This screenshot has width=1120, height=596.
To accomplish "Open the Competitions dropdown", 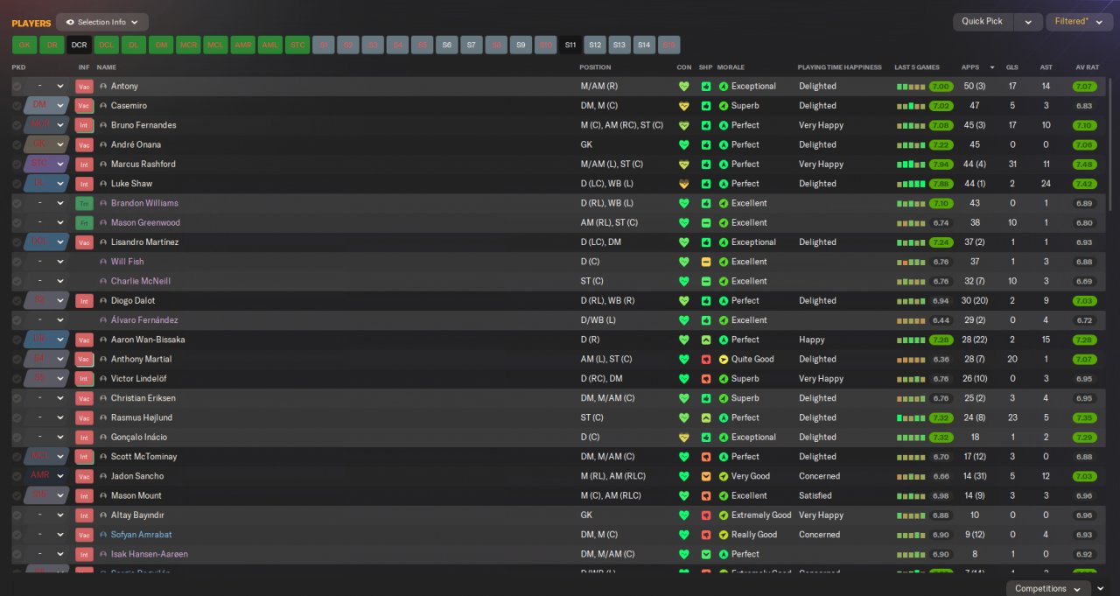I will 1048,589.
